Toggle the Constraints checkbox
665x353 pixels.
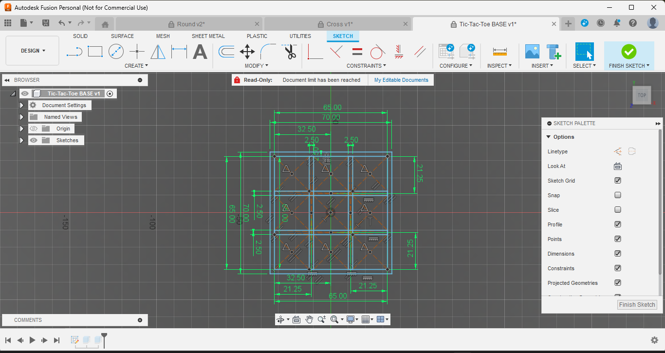618,268
